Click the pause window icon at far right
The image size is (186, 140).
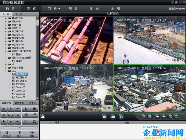pyautogui.click(x=176, y=117)
